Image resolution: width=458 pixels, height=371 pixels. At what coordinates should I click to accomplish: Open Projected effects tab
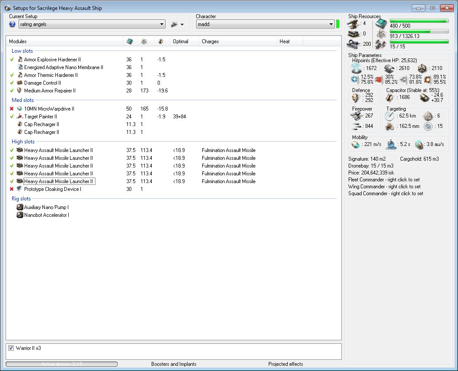pos(286,364)
